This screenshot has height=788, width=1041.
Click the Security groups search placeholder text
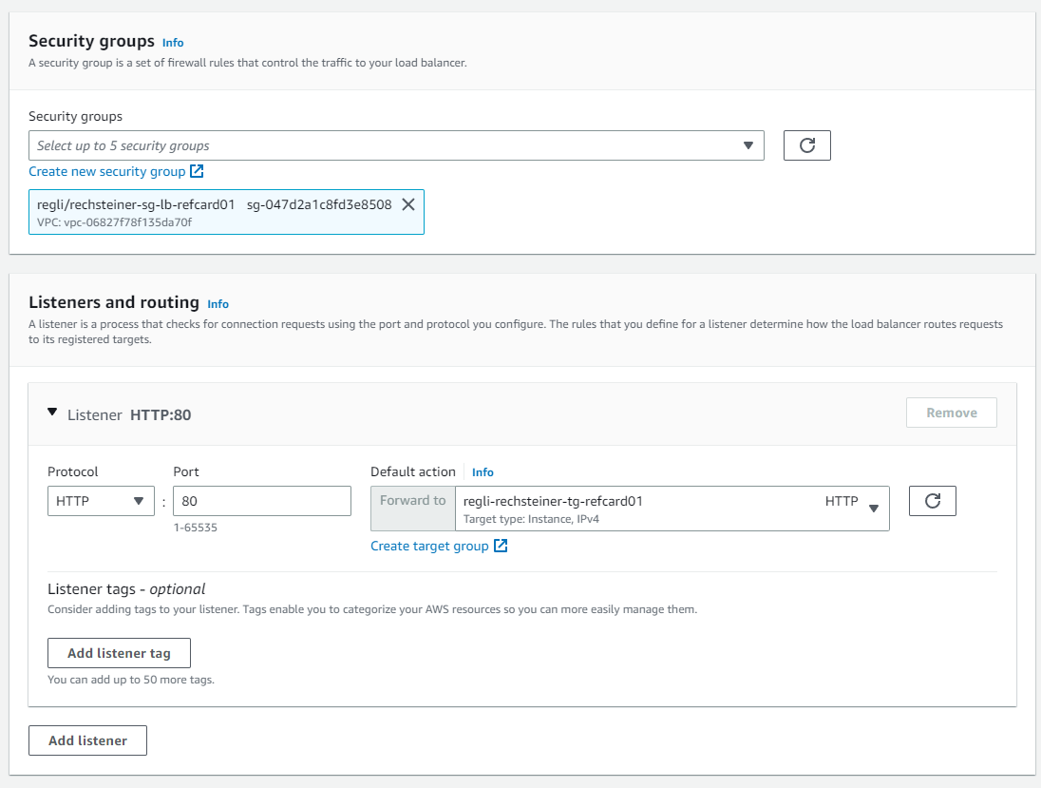(123, 145)
